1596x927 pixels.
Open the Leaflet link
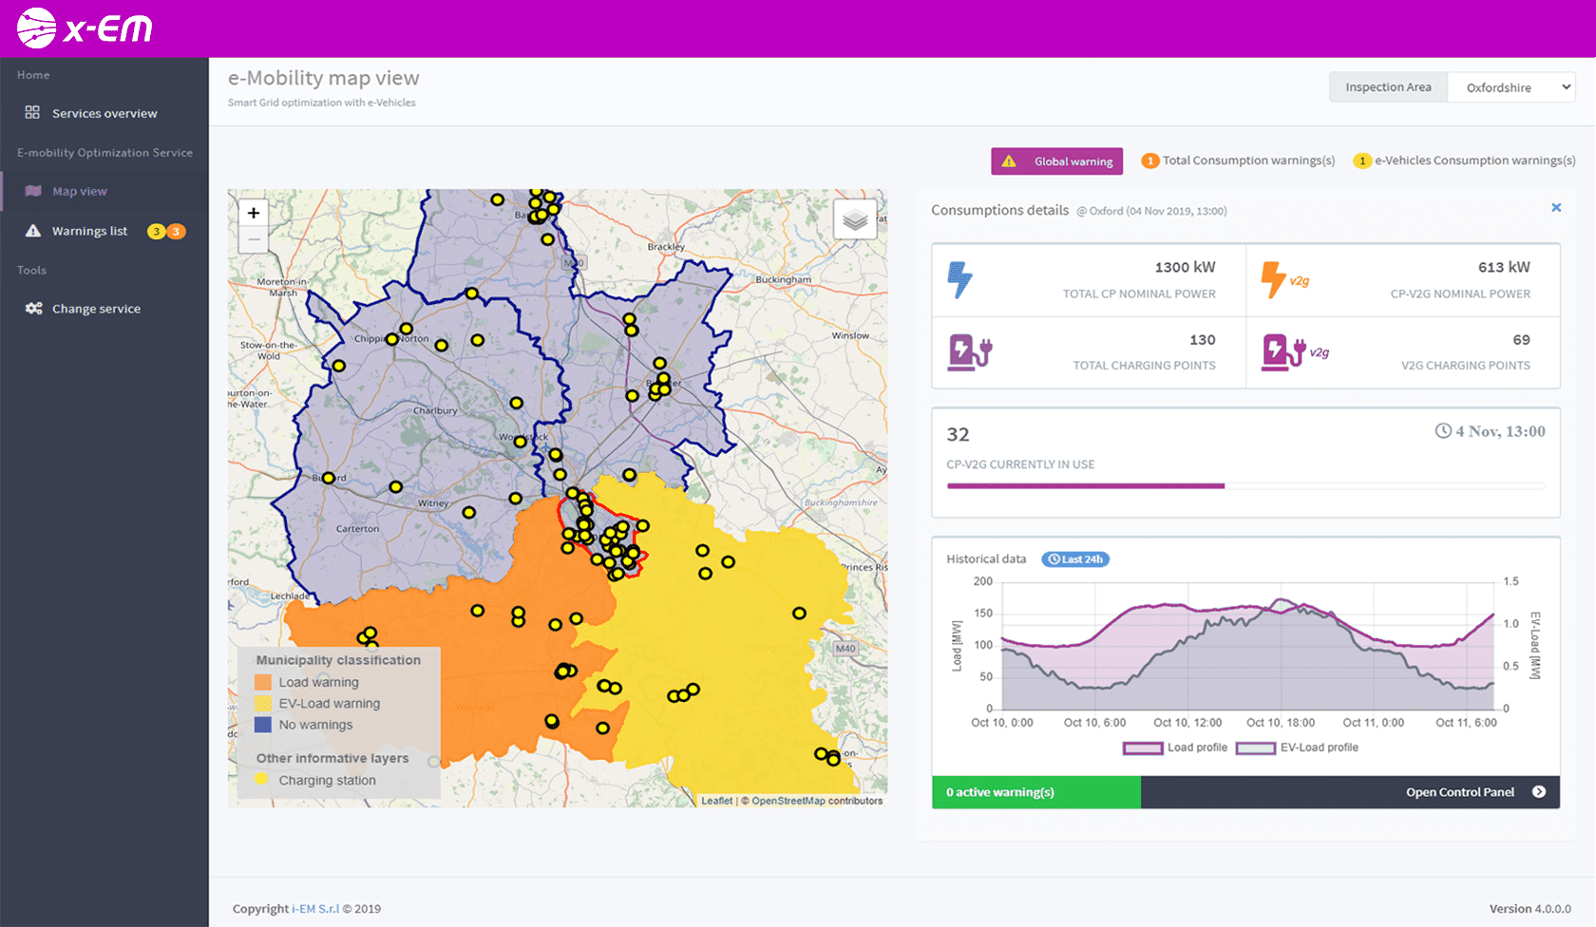pyautogui.click(x=716, y=801)
